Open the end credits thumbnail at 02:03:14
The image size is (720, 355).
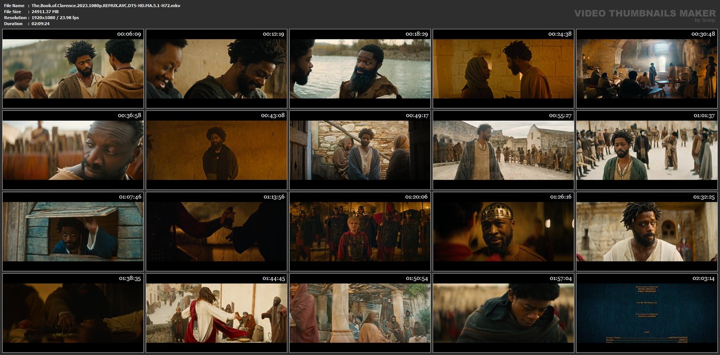pyautogui.click(x=647, y=313)
